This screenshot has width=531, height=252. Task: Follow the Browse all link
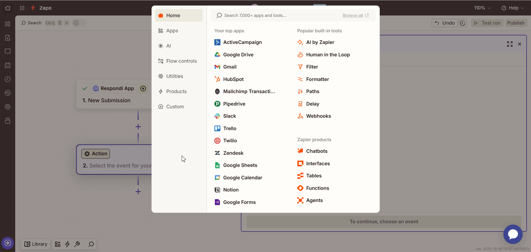(356, 15)
